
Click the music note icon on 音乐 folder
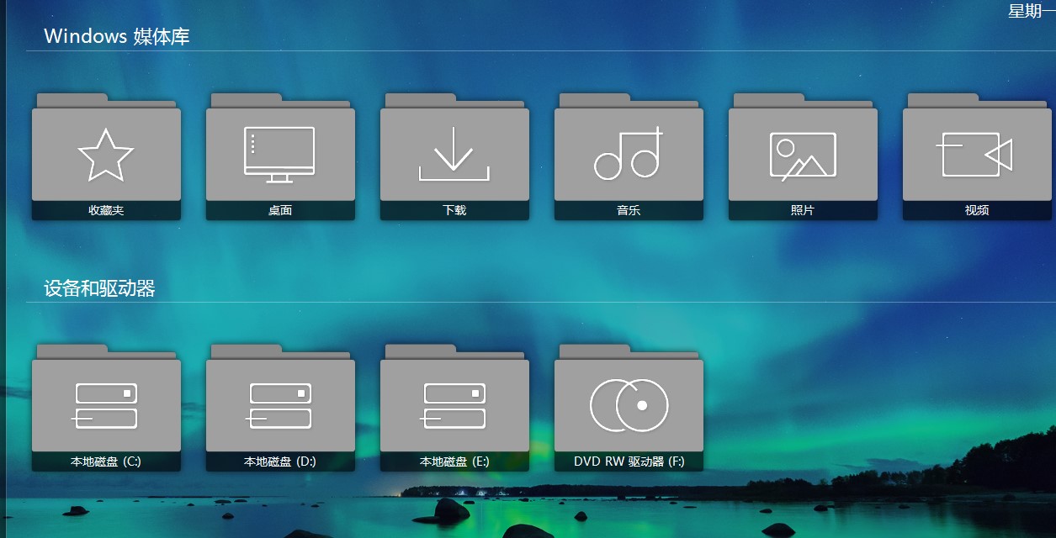[628, 153]
